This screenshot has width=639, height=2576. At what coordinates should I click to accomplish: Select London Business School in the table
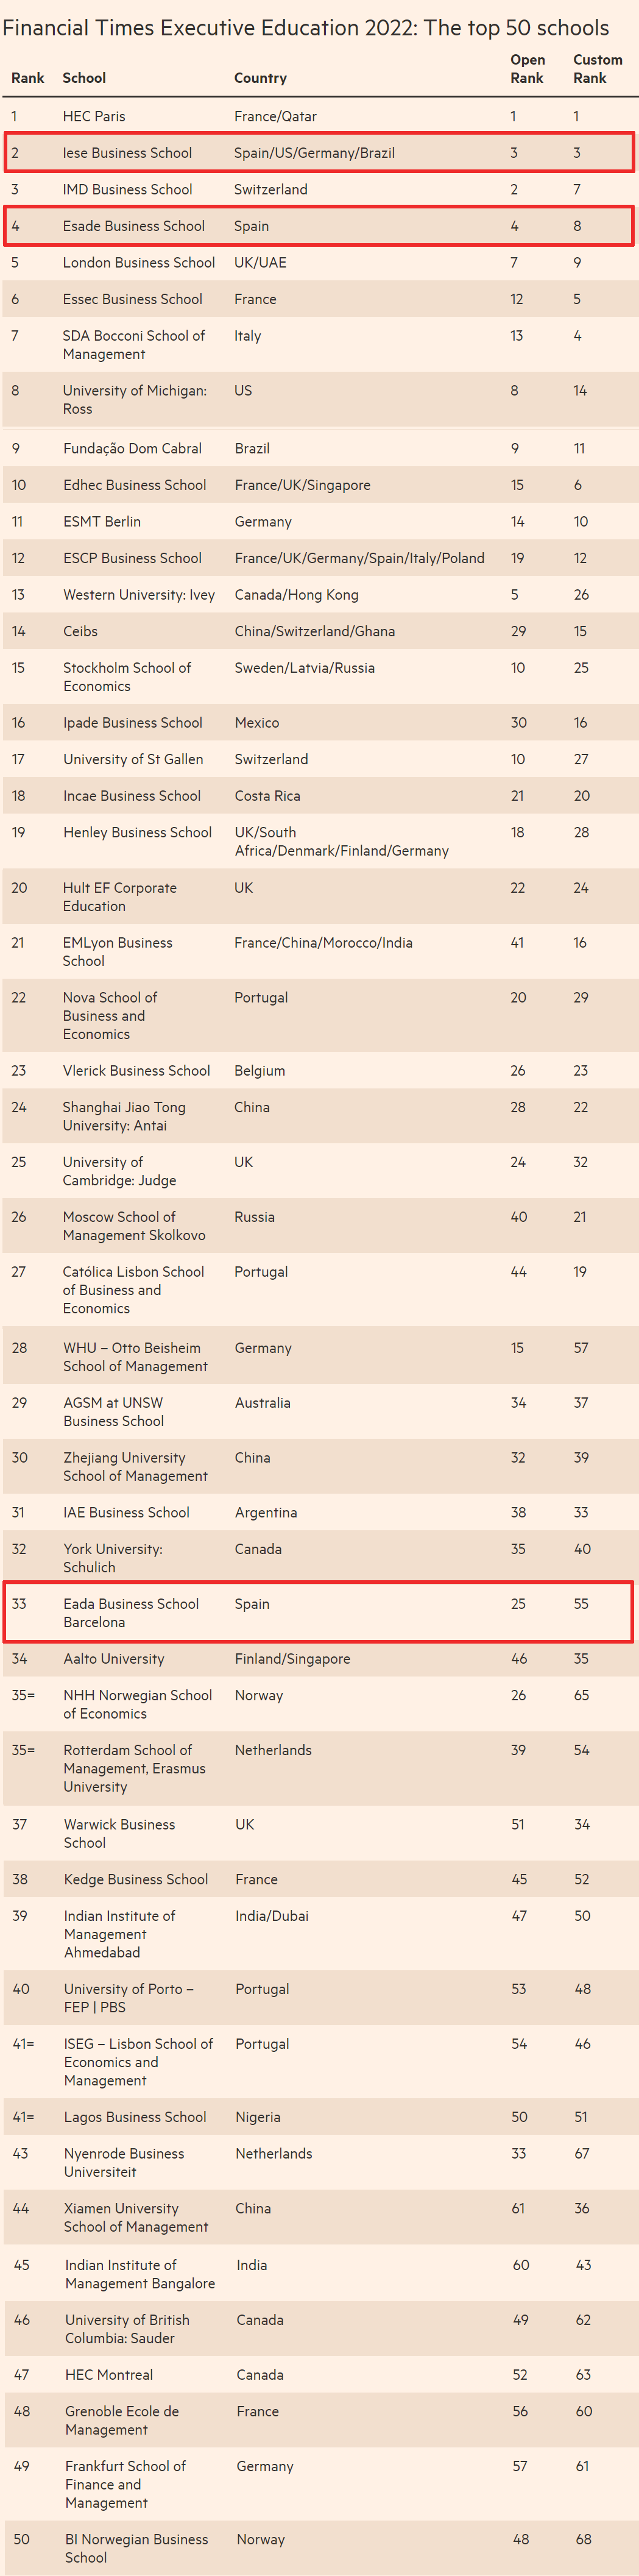(139, 263)
